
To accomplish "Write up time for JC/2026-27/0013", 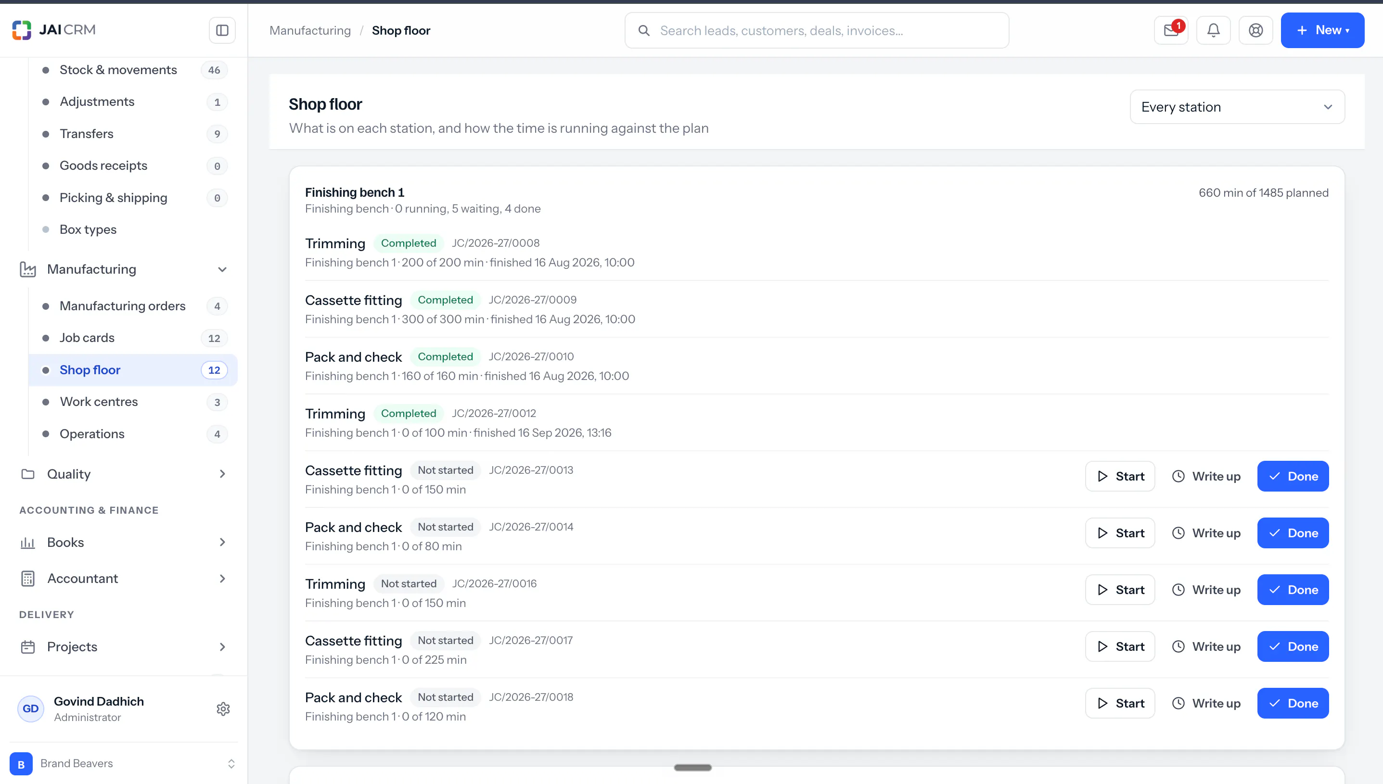I will 1206,476.
